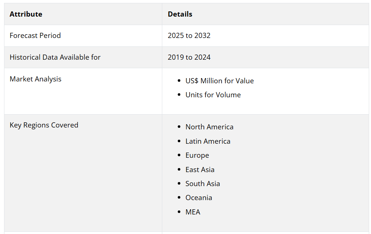Click North America list item
Viewport: 371px width, 234px height.
209,127
